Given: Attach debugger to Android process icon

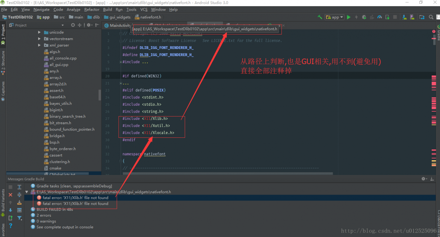Looking at the screenshot, I should [387, 17].
